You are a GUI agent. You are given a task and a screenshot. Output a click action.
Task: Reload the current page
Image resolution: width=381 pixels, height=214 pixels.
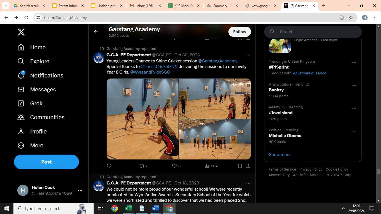click(x=26, y=18)
